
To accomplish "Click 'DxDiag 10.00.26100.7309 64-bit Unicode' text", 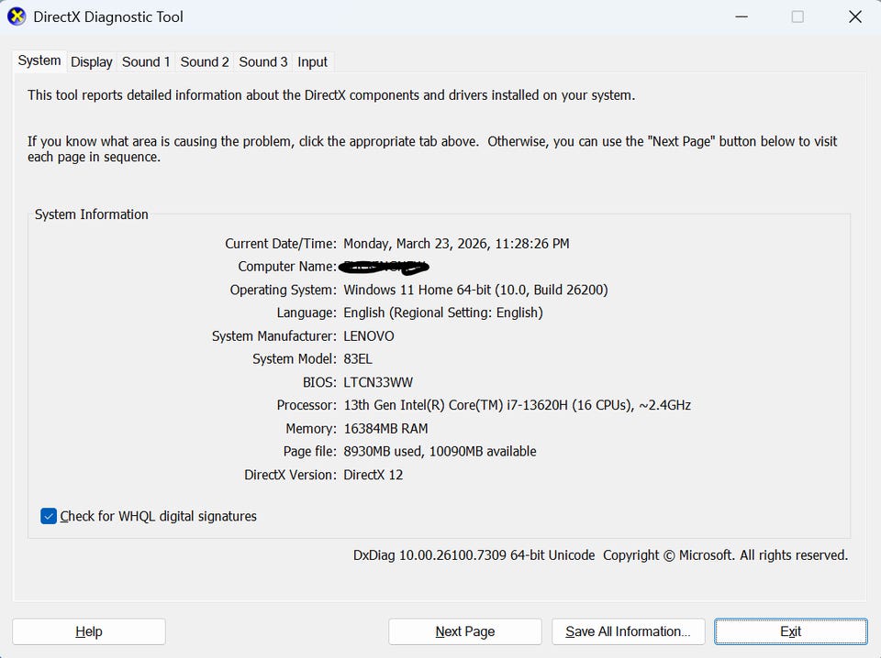I will pos(474,555).
